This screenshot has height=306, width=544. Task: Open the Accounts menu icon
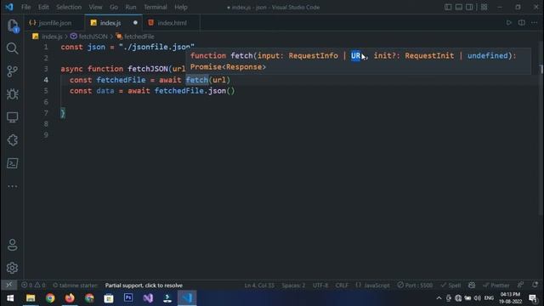pyautogui.click(x=12, y=245)
